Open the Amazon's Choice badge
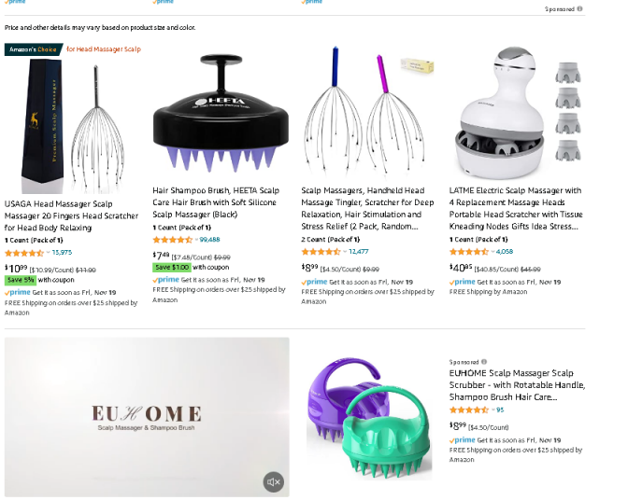628x500 pixels. [x=34, y=49]
